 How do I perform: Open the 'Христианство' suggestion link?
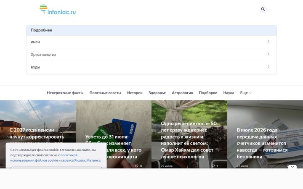click(151, 54)
